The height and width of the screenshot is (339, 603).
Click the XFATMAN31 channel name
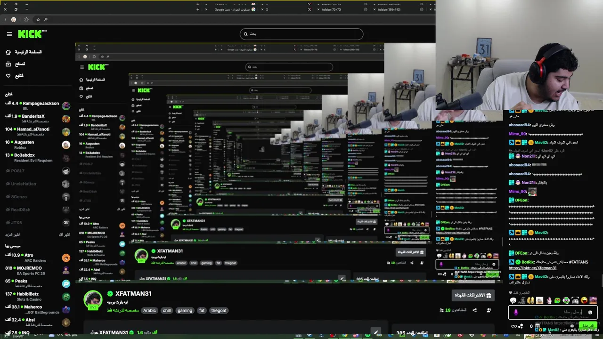click(133, 294)
